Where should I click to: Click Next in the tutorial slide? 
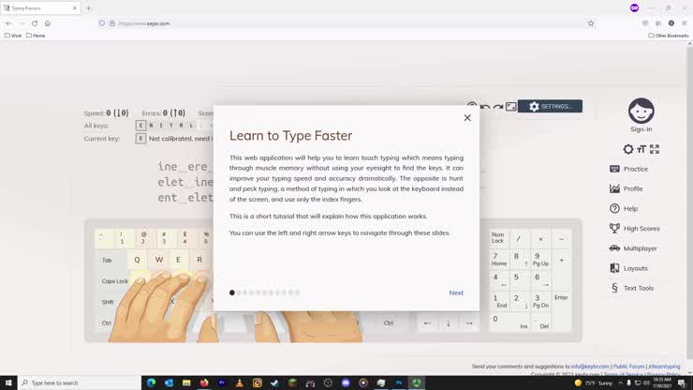(456, 292)
